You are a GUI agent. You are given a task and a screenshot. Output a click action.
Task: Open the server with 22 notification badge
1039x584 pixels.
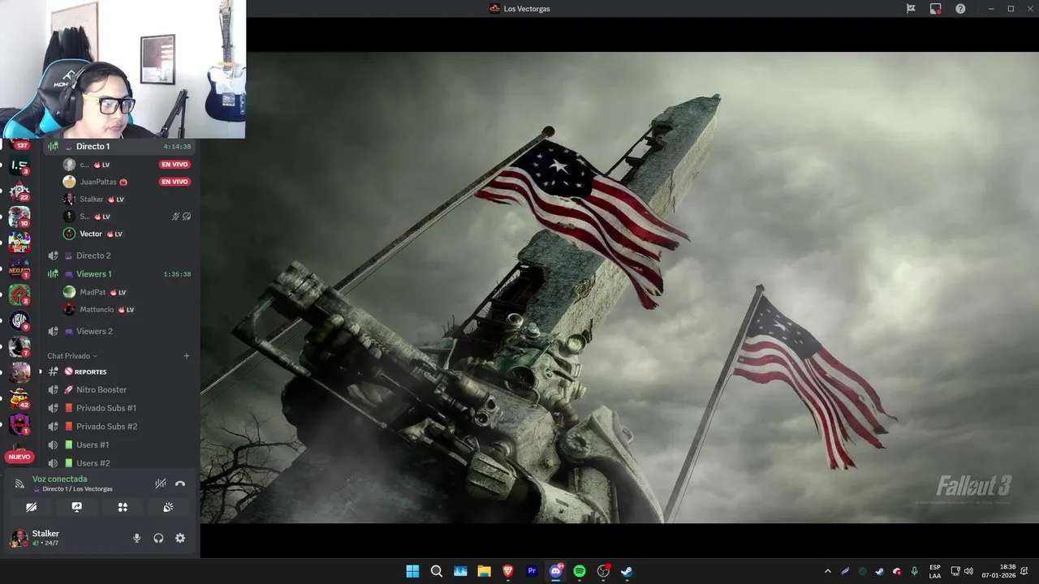point(19,191)
